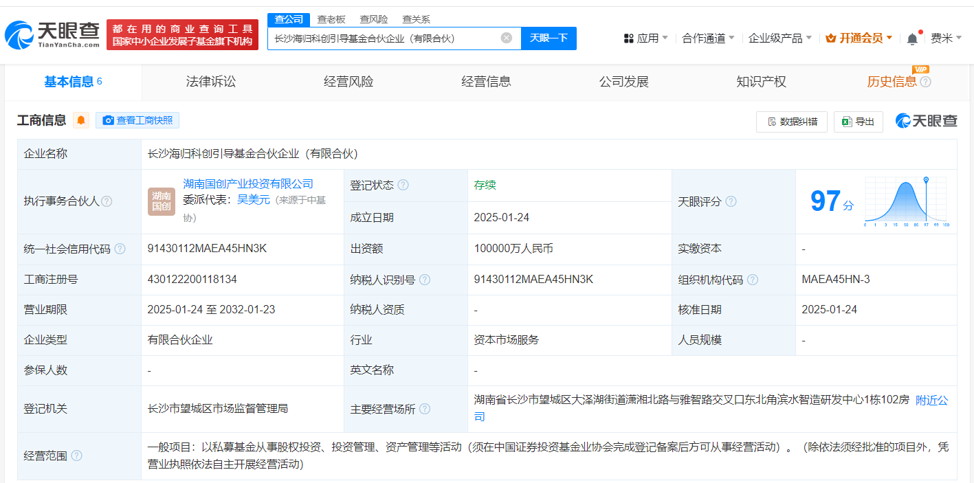Expand the 应用 dropdown menu
974x483 pixels.
click(646, 38)
